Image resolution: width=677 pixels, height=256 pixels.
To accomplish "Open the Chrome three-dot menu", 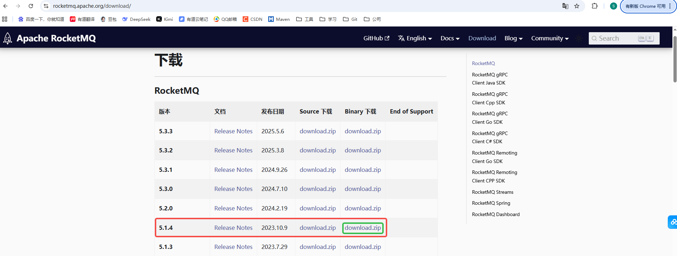I will pyautogui.click(x=670, y=6).
